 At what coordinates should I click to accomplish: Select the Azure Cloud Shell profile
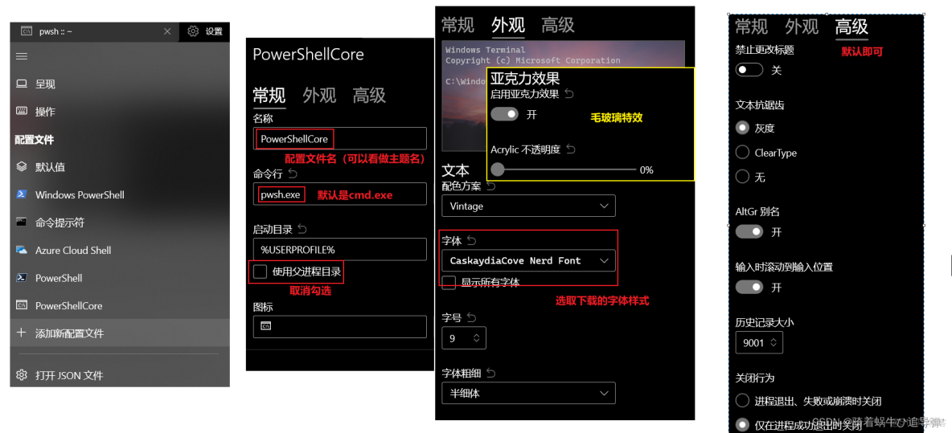[120, 250]
